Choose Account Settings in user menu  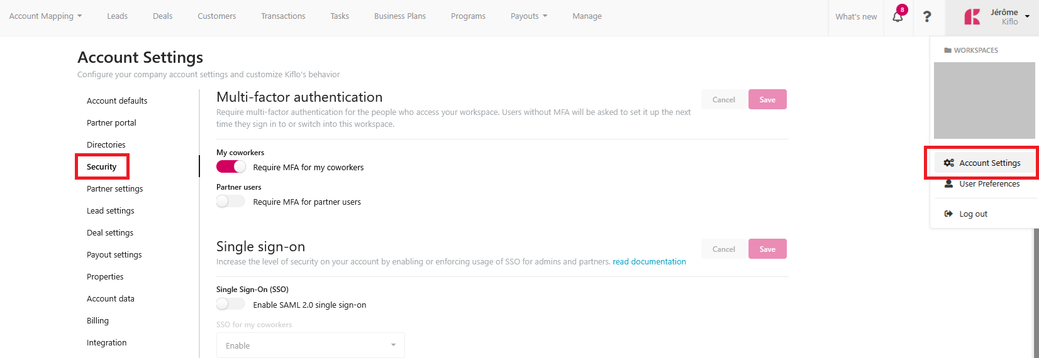tap(984, 163)
